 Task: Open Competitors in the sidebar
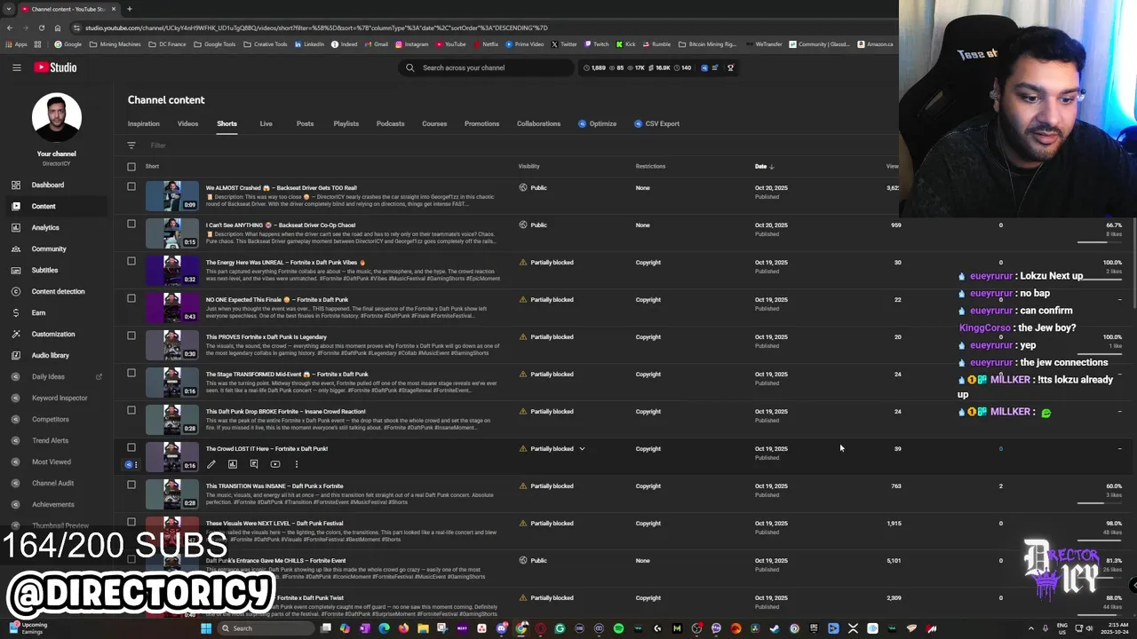(x=50, y=419)
